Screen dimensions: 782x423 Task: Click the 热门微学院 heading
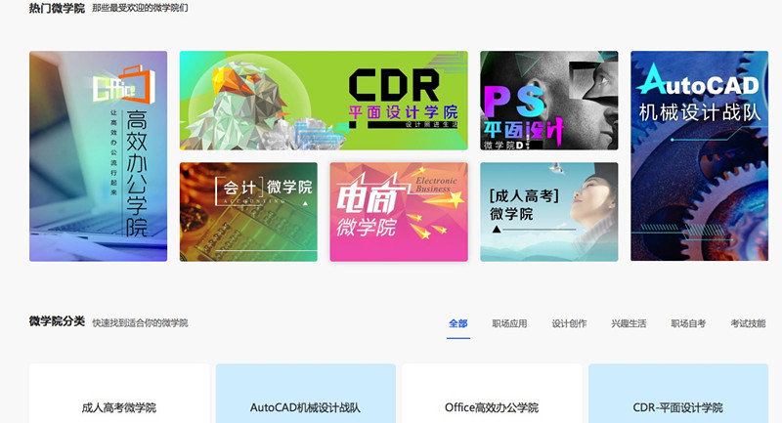pyautogui.click(x=57, y=8)
